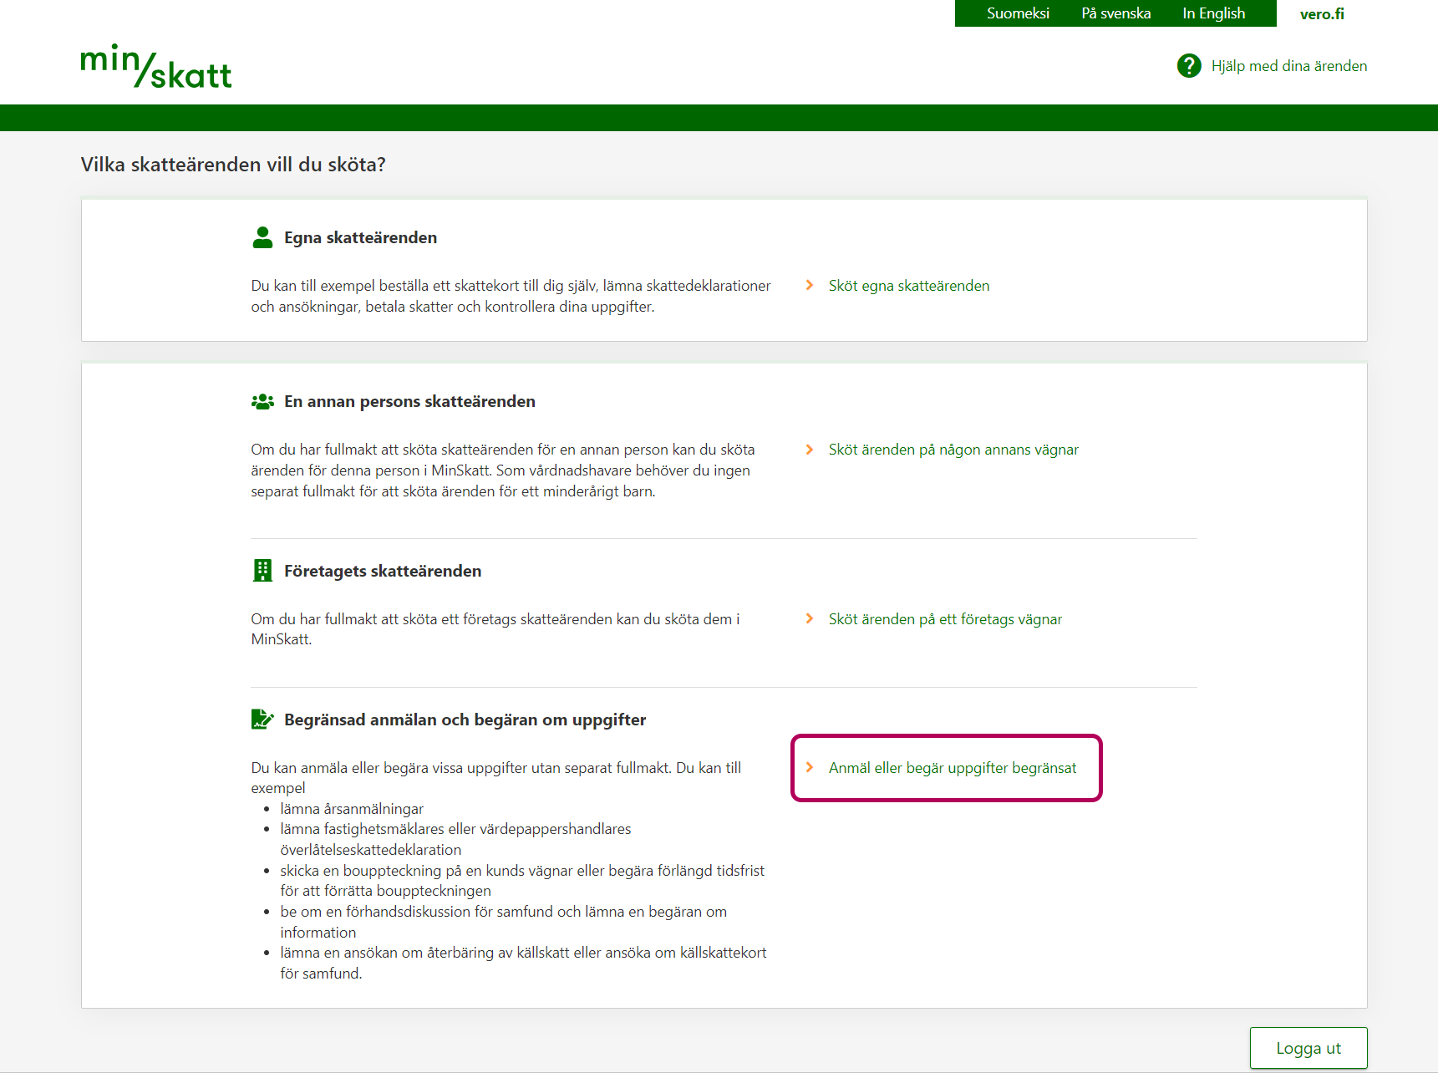Click the MinSkatt logo
1438x1073 pixels.
(x=156, y=67)
